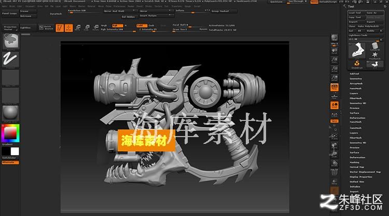
Task: Click the Mirror And Weld button
Action: tap(120, 11)
